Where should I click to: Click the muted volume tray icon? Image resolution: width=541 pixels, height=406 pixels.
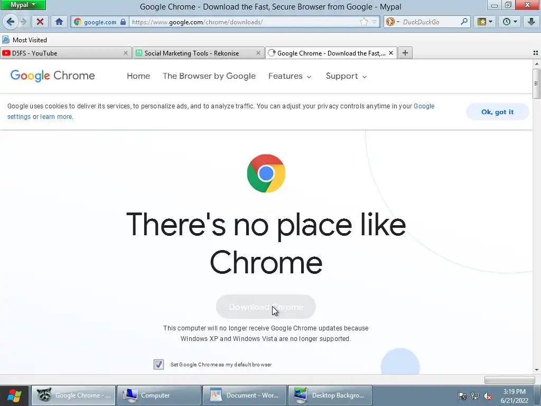coord(488,396)
